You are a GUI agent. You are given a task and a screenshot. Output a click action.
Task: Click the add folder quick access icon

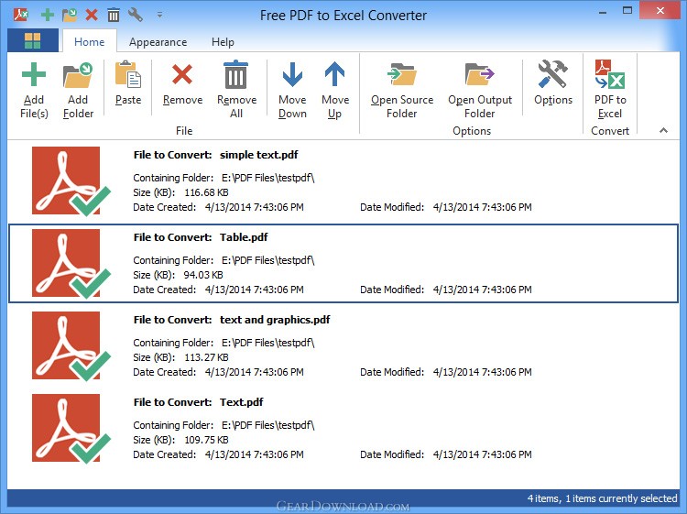[x=70, y=15]
